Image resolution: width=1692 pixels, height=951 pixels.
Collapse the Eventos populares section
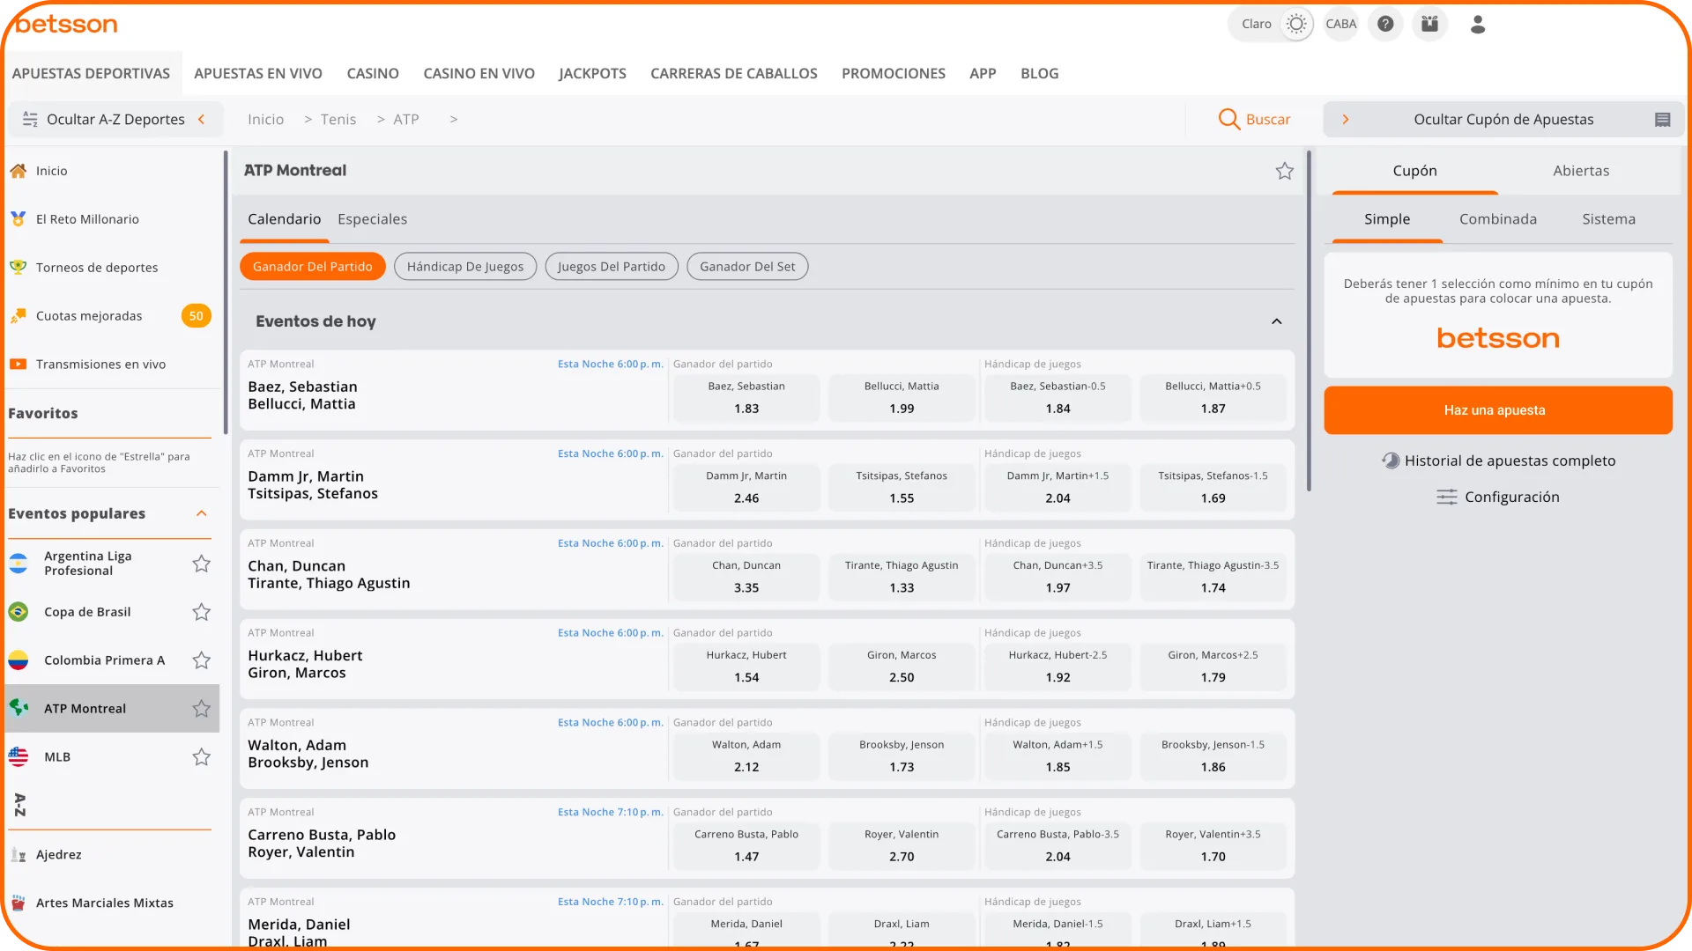coord(202,513)
